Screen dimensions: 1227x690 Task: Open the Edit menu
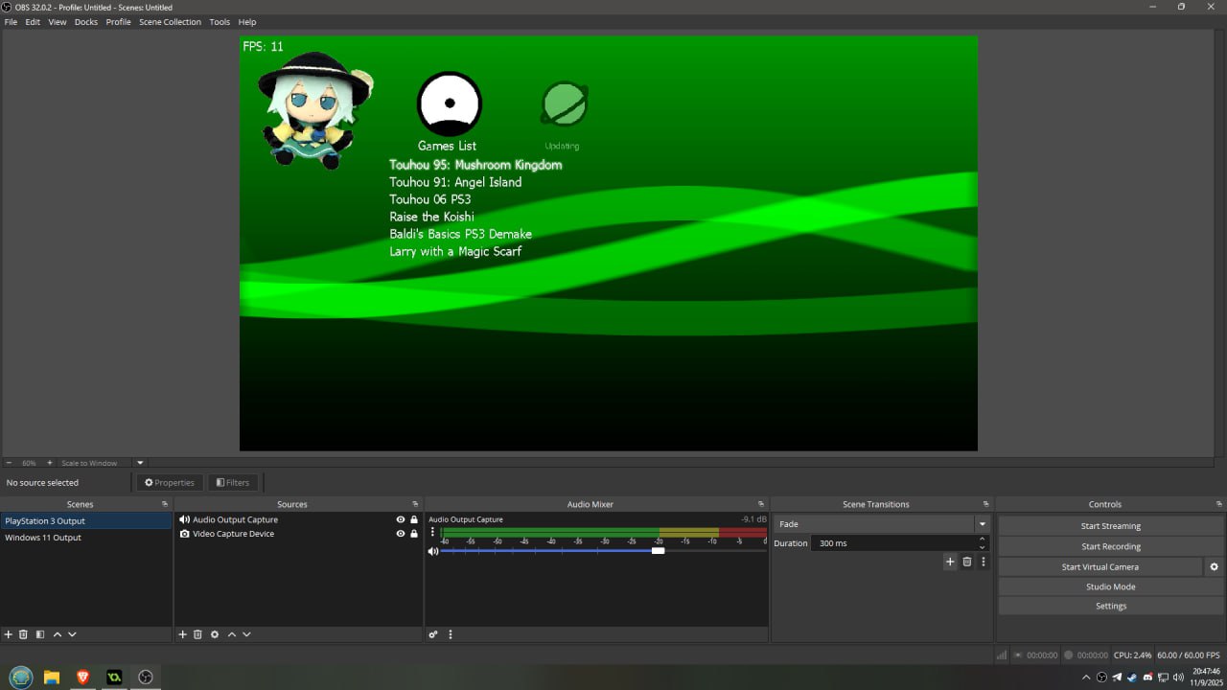click(33, 22)
